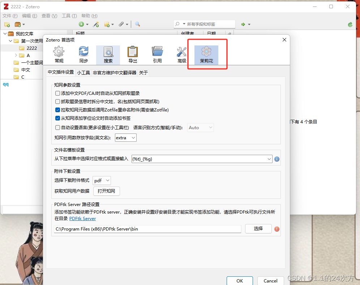
Task: Click the green new item icon
Action: coord(81,24)
